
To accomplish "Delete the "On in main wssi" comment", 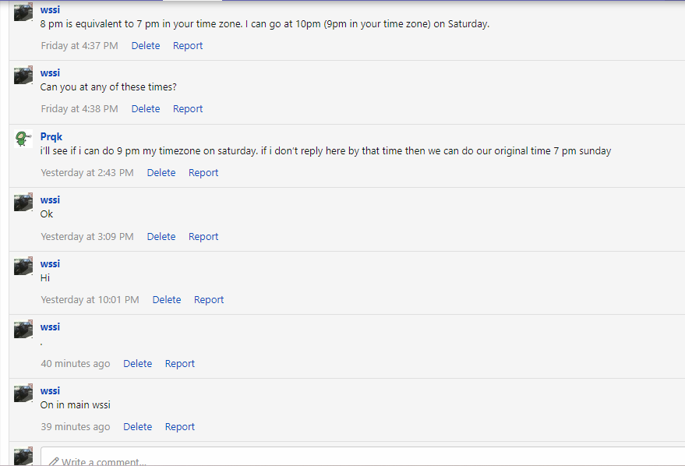I will pyautogui.click(x=138, y=427).
